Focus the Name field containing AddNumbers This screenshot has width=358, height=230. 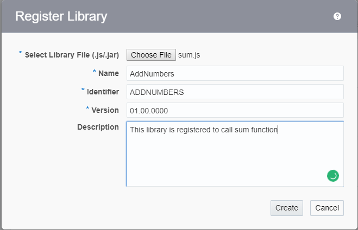[235, 73]
